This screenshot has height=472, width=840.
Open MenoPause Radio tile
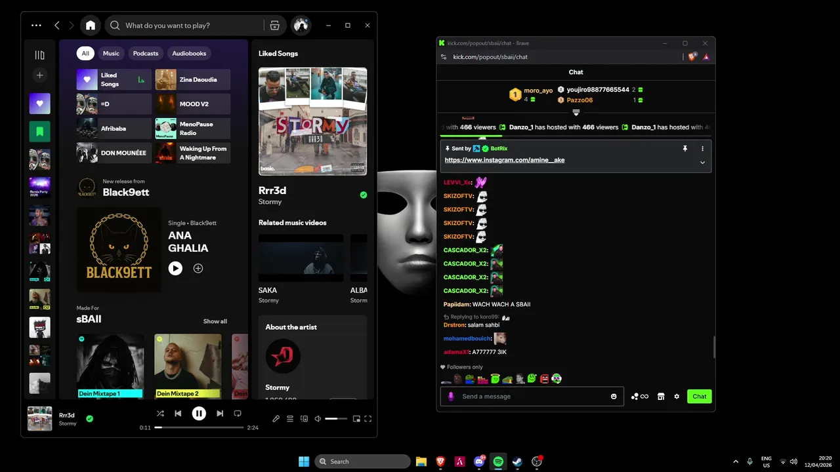point(193,128)
